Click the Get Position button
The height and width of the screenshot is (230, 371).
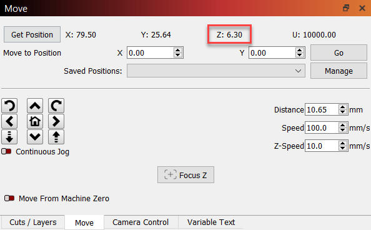click(32, 34)
